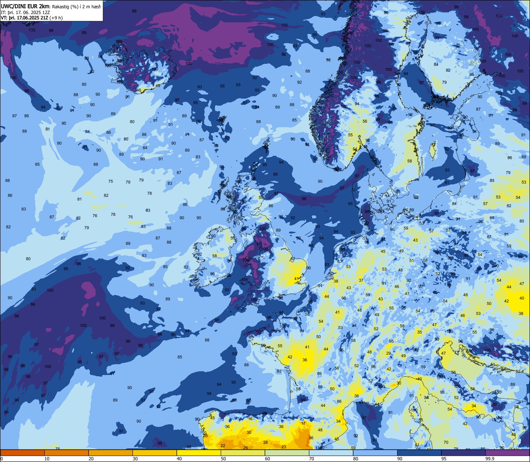Click the legend tick label '60'
The width and height of the screenshot is (530, 462).
click(x=267, y=459)
